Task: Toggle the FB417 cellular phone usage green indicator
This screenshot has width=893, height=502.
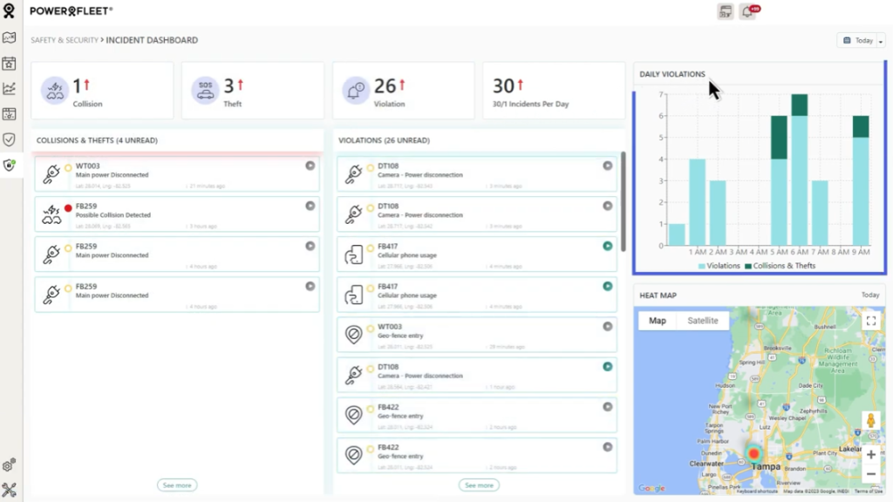Action: point(607,248)
